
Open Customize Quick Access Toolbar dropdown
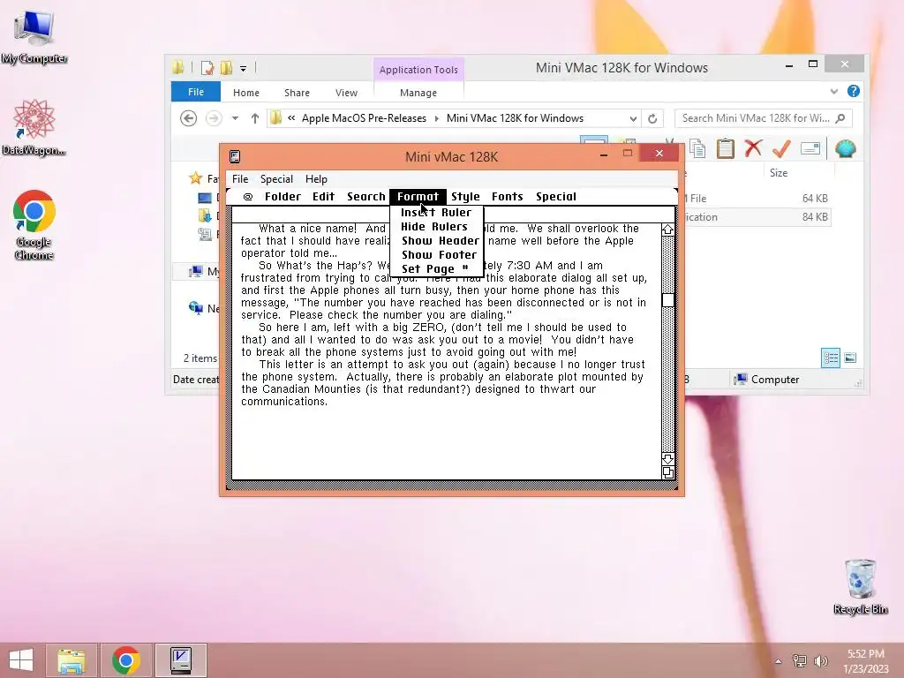[x=244, y=69]
